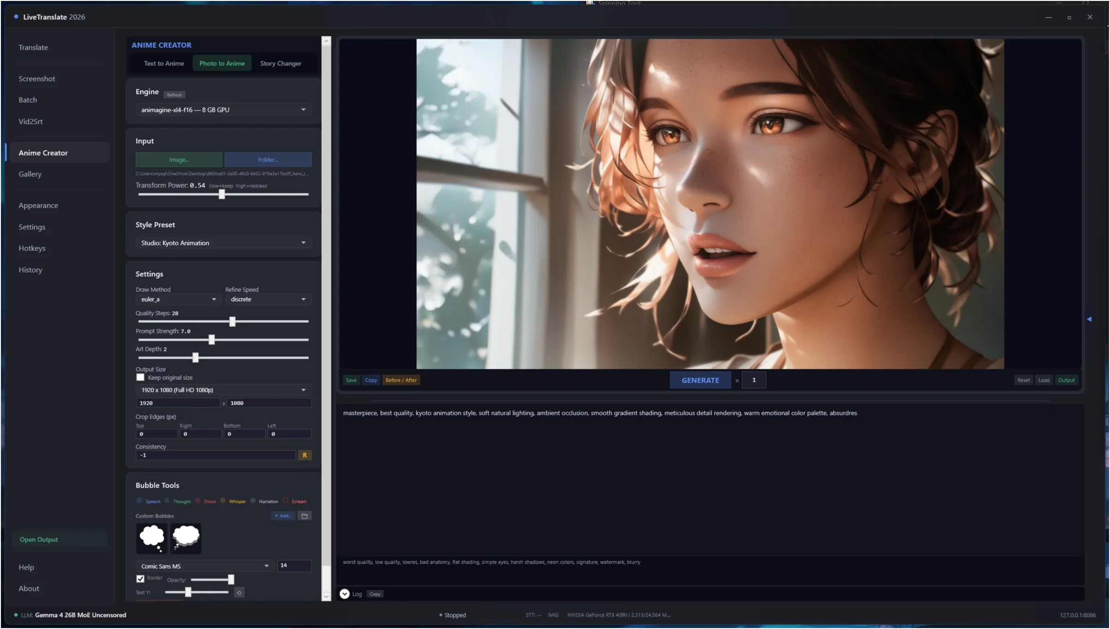Open Screenshot in the sidebar
Viewport: 1110px width, 629px height.
click(37, 79)
